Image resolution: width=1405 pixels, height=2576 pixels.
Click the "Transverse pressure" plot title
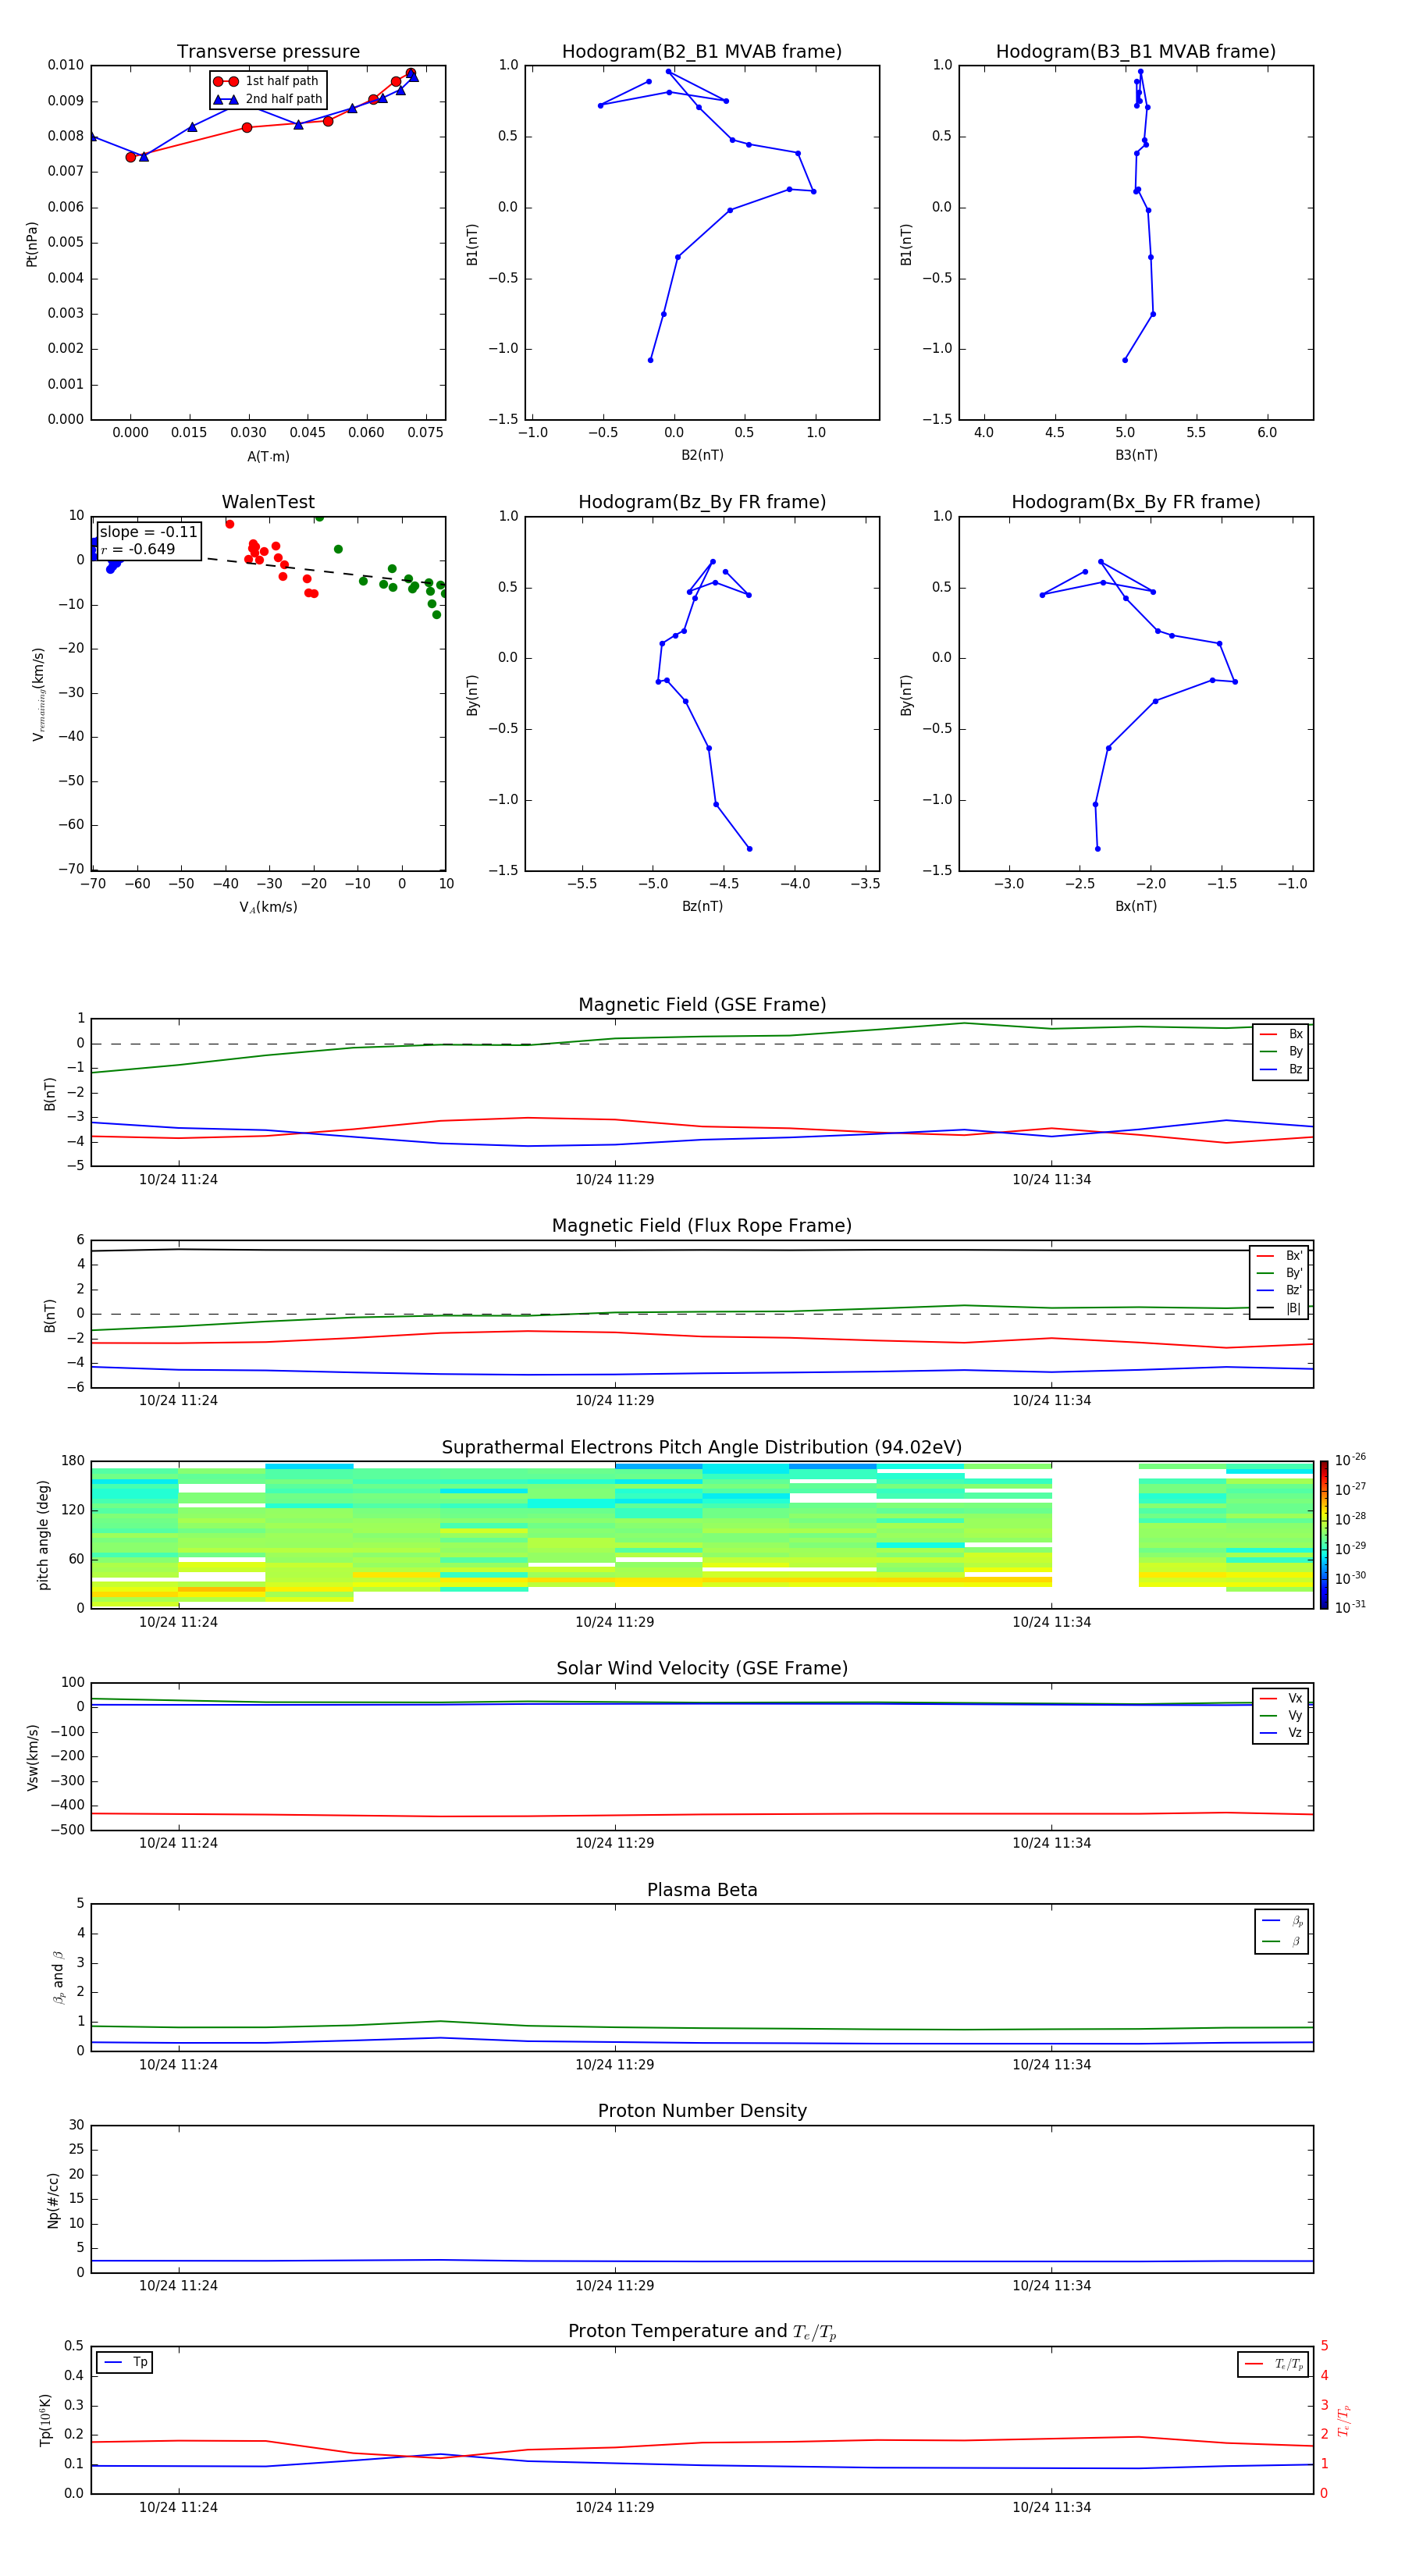click(268, 52)
